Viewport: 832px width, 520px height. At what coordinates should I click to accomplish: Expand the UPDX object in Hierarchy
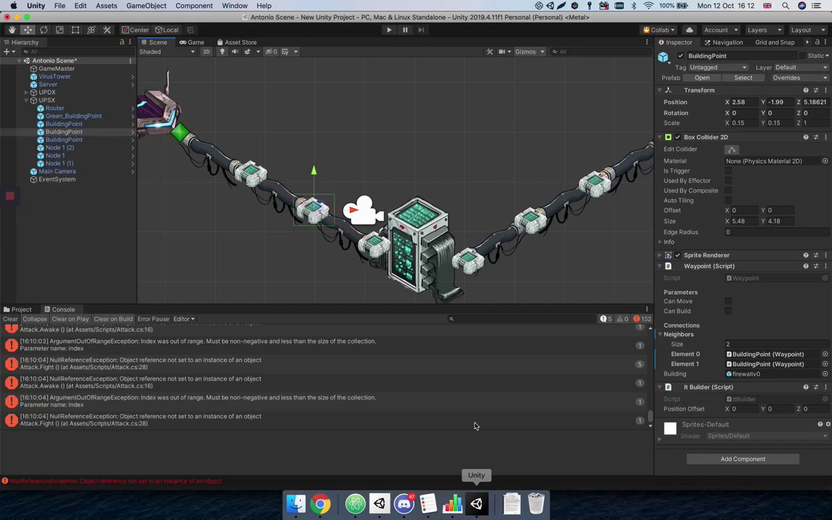[26, 92]
